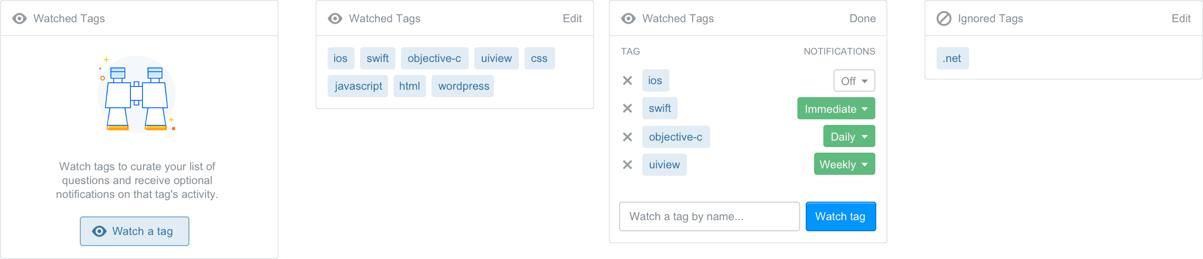Click Edit in the Watched Tags header
The width and height of the screenshot is (1203, 259).
coord(572,18)
